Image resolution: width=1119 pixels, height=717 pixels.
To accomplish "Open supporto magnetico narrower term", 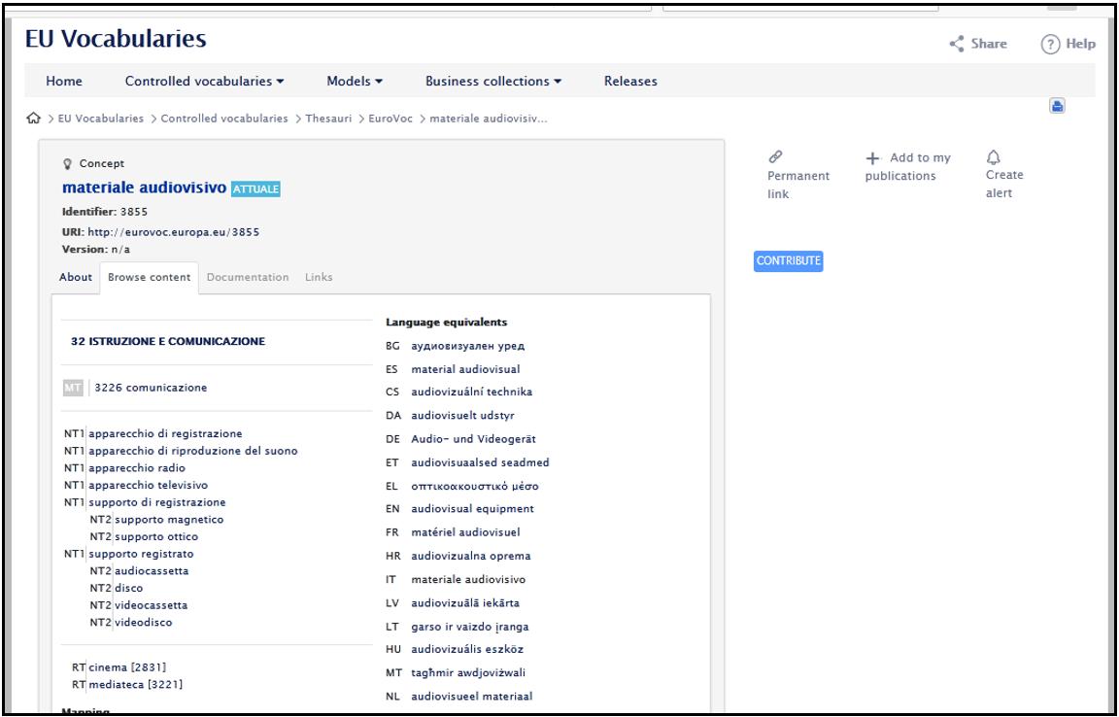I will coord(169,519).
